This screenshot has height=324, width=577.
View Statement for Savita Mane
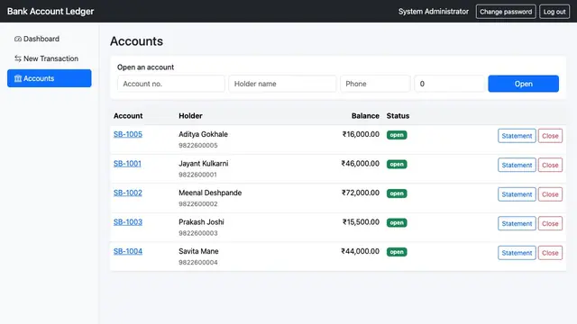[x=517, y=253]
